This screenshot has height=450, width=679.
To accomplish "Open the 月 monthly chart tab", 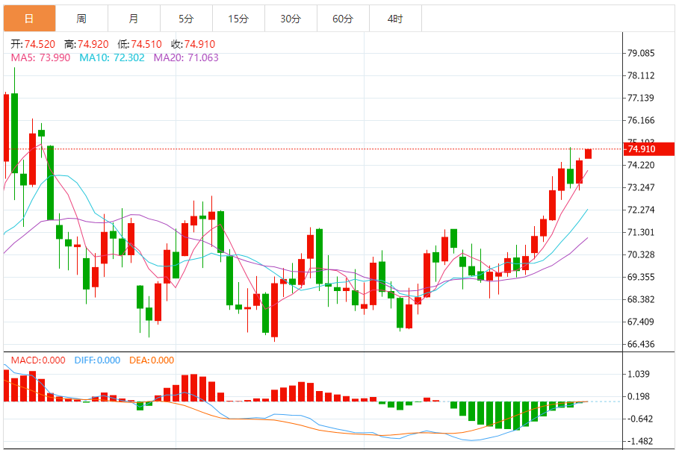I will pos(134,19).
